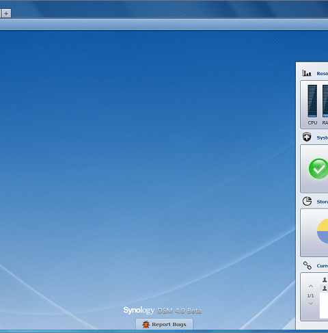The width and height of the screenshot is (328, 333).
Task: Go to next connections page with down chevron
Action: click(311, 304)
